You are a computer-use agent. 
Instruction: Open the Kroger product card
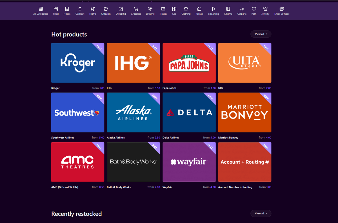pos(78,63)
